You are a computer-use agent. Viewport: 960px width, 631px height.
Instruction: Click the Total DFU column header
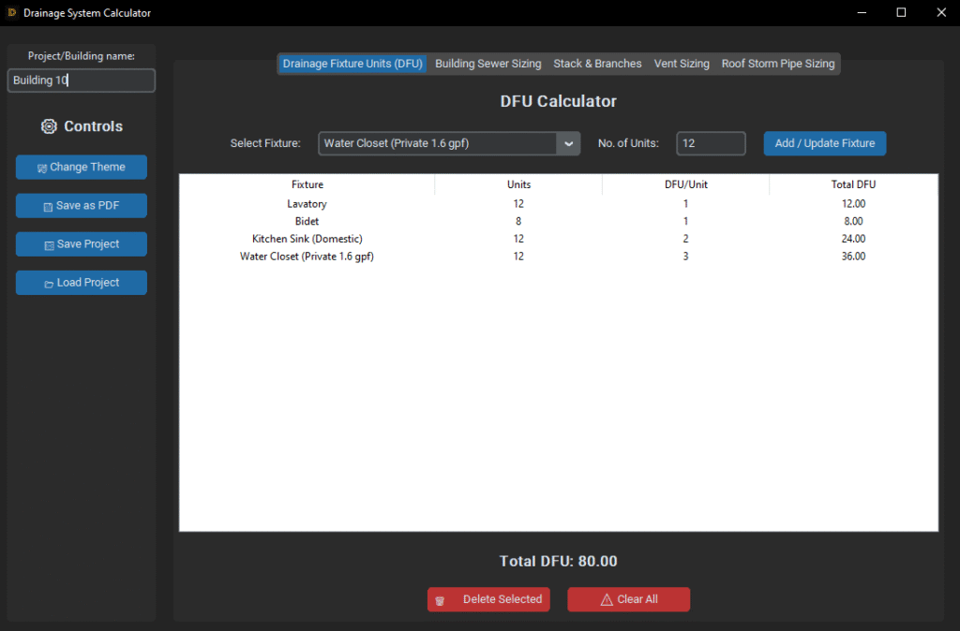click(853, 184)
